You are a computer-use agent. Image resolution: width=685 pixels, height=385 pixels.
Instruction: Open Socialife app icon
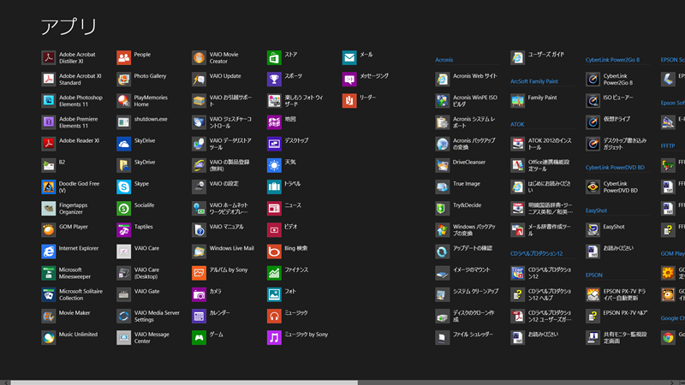tap(123, 208)
